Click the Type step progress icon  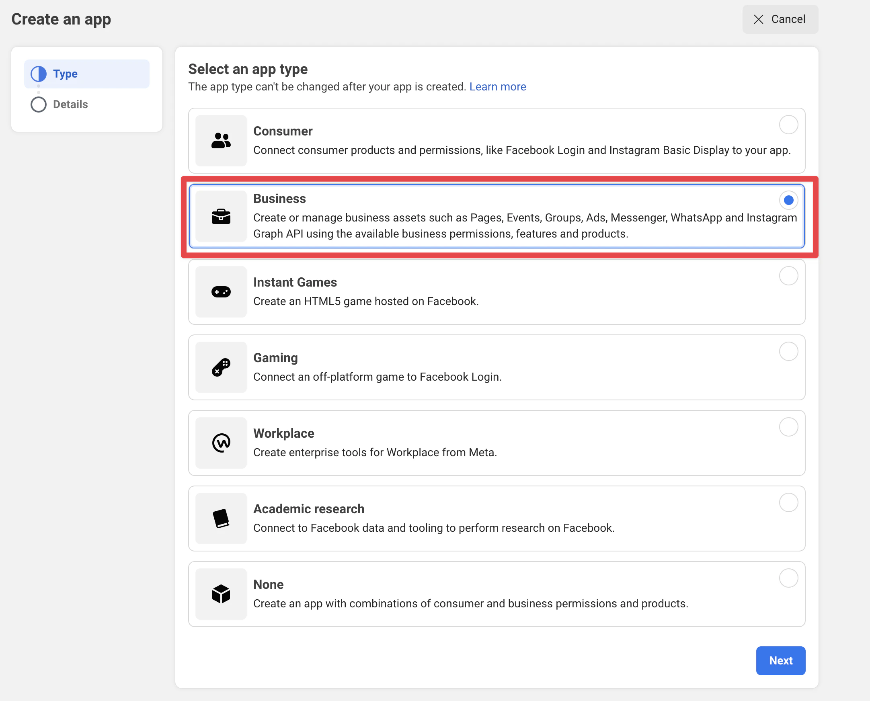[x=38, y=74]
